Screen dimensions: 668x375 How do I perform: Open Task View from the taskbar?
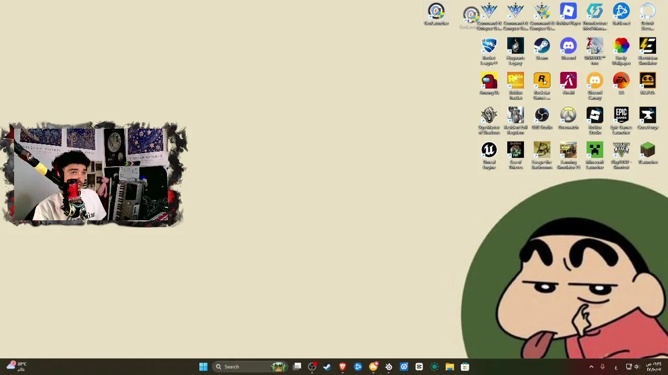(x=297, y=367)
